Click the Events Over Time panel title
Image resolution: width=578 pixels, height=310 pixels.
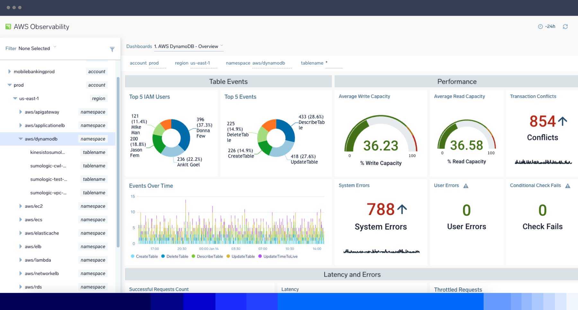[x=151, y=186]
